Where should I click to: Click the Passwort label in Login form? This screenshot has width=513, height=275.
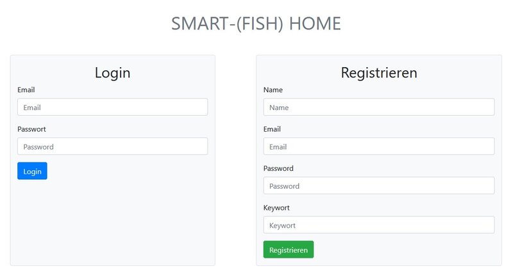[x=31, y=129]
